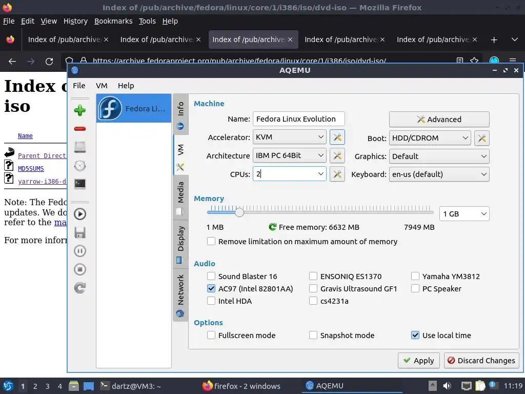Start the VM with the play icon
The image size is (525, 394).
pyautogui.click(x=79, y=214)
